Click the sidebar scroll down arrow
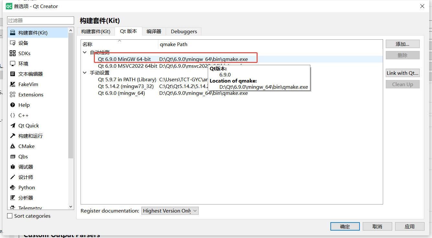 pyautogui.click(x=71, y=207)
